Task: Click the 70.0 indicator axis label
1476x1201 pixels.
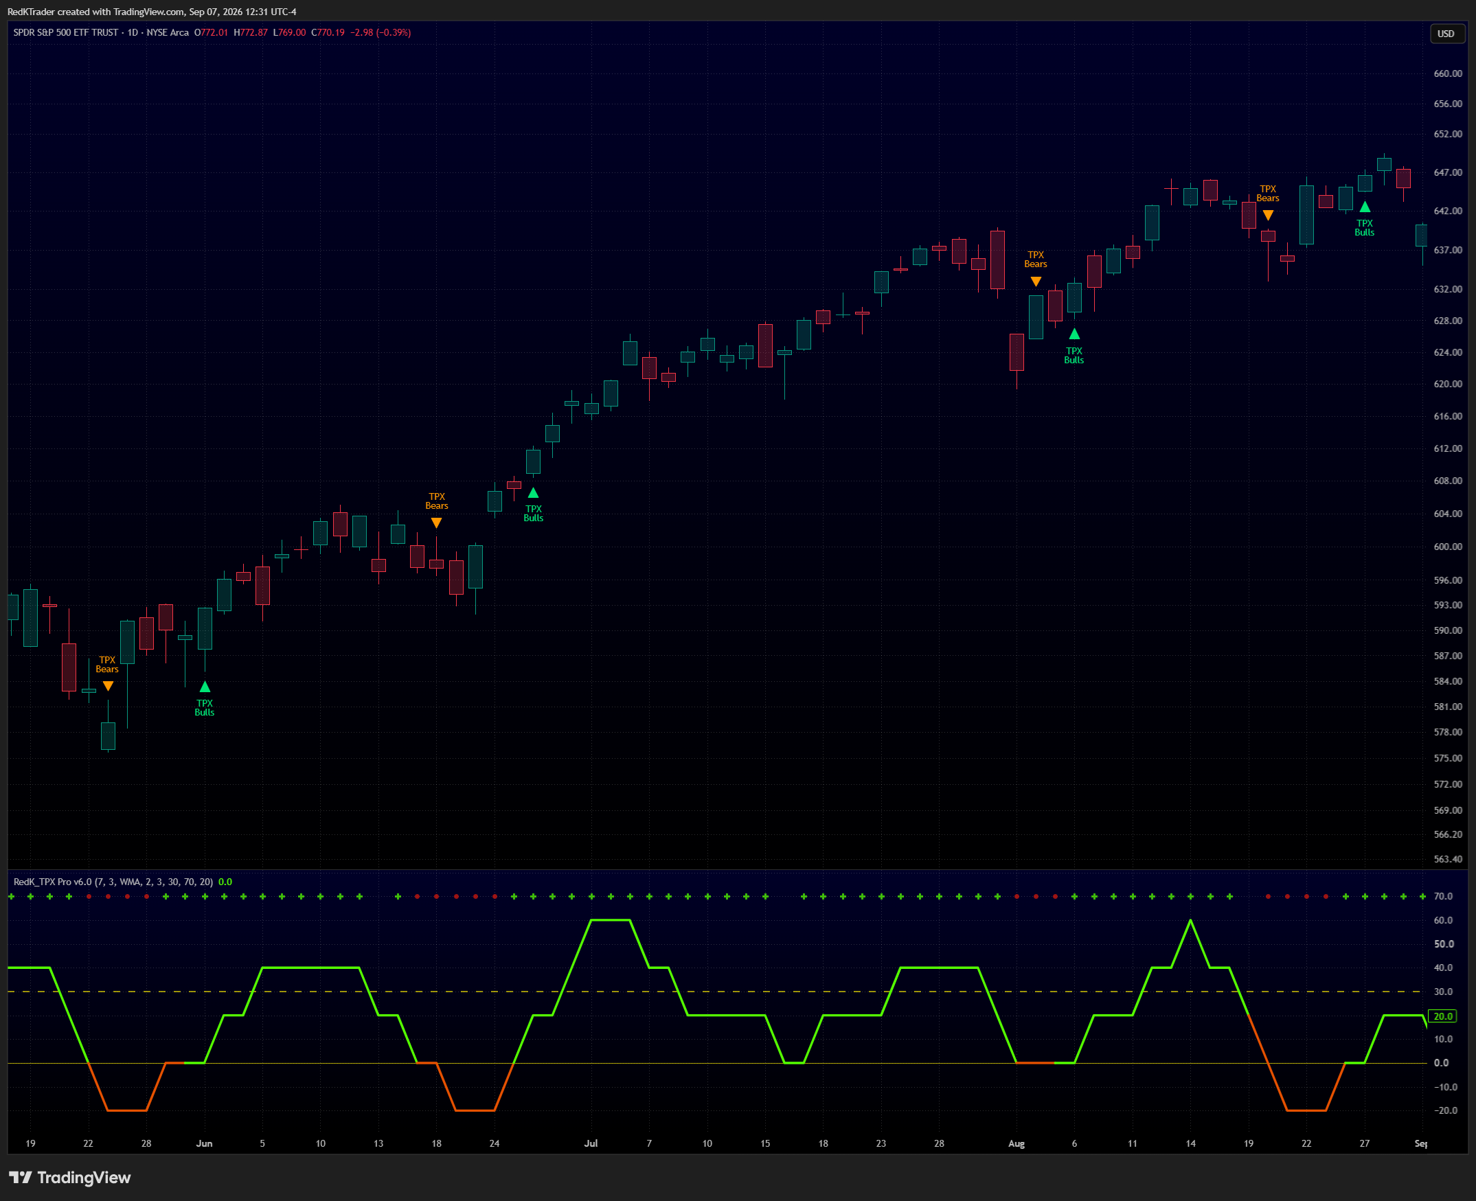Action: (1444, 897)
